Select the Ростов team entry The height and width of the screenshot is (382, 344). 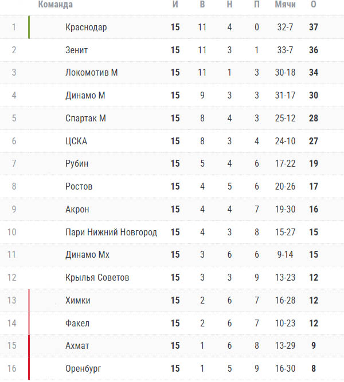tap(79, 187)
